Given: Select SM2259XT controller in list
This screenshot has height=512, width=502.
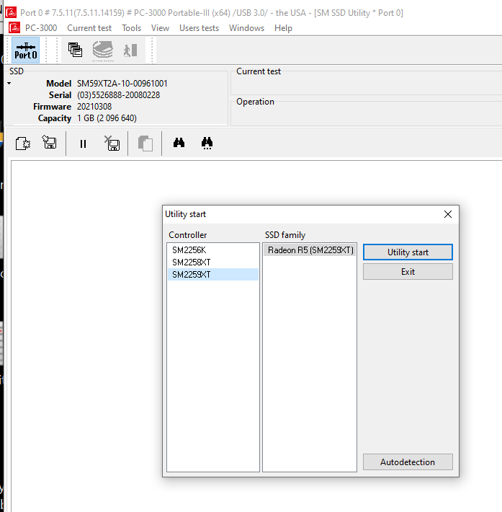Looking at the screenshot, I should click(x=212, y=275).
